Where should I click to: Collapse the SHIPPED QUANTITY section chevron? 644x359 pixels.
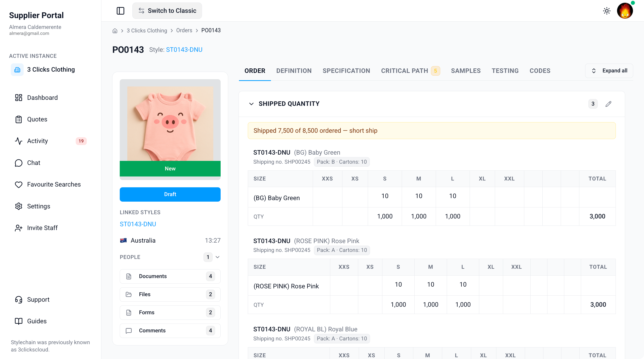coord(251,104)
